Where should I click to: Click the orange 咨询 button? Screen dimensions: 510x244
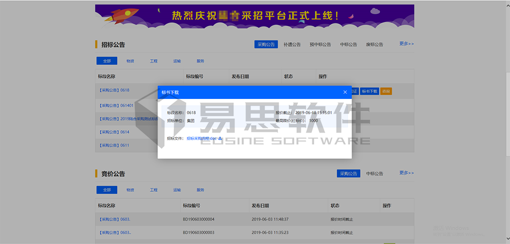click(386, 91)
